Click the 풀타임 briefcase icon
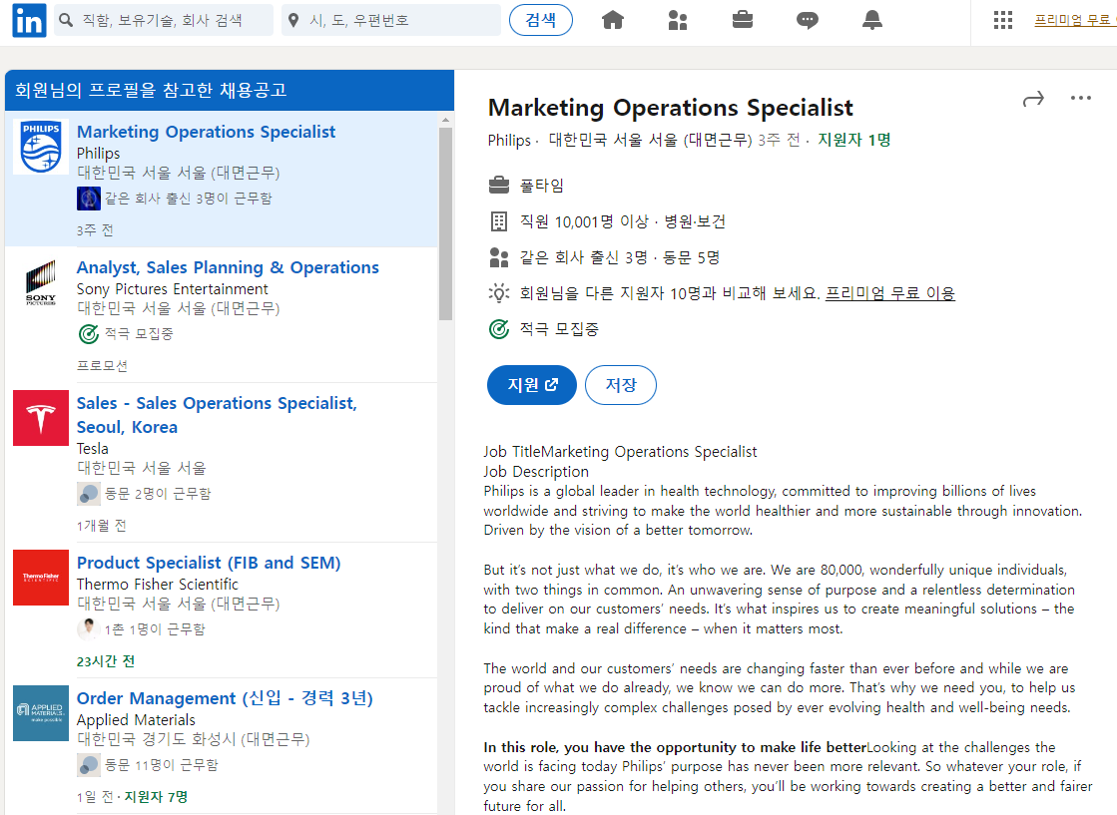 coord(499,186)
